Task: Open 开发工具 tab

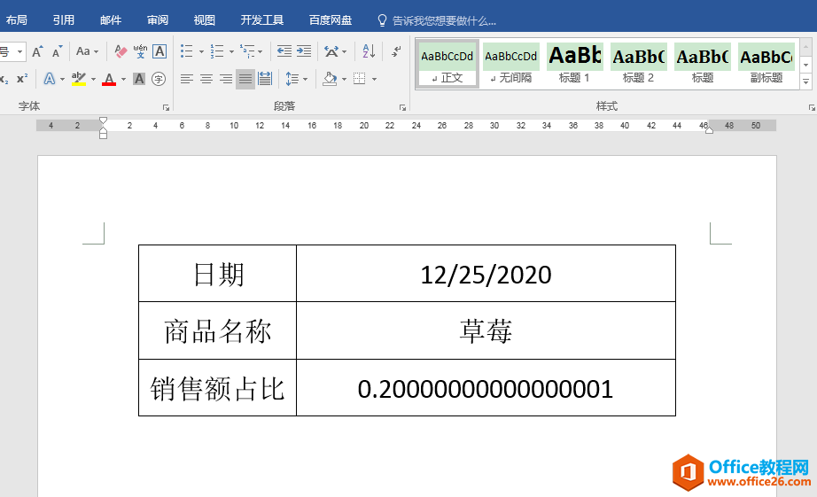Action: 262,20
